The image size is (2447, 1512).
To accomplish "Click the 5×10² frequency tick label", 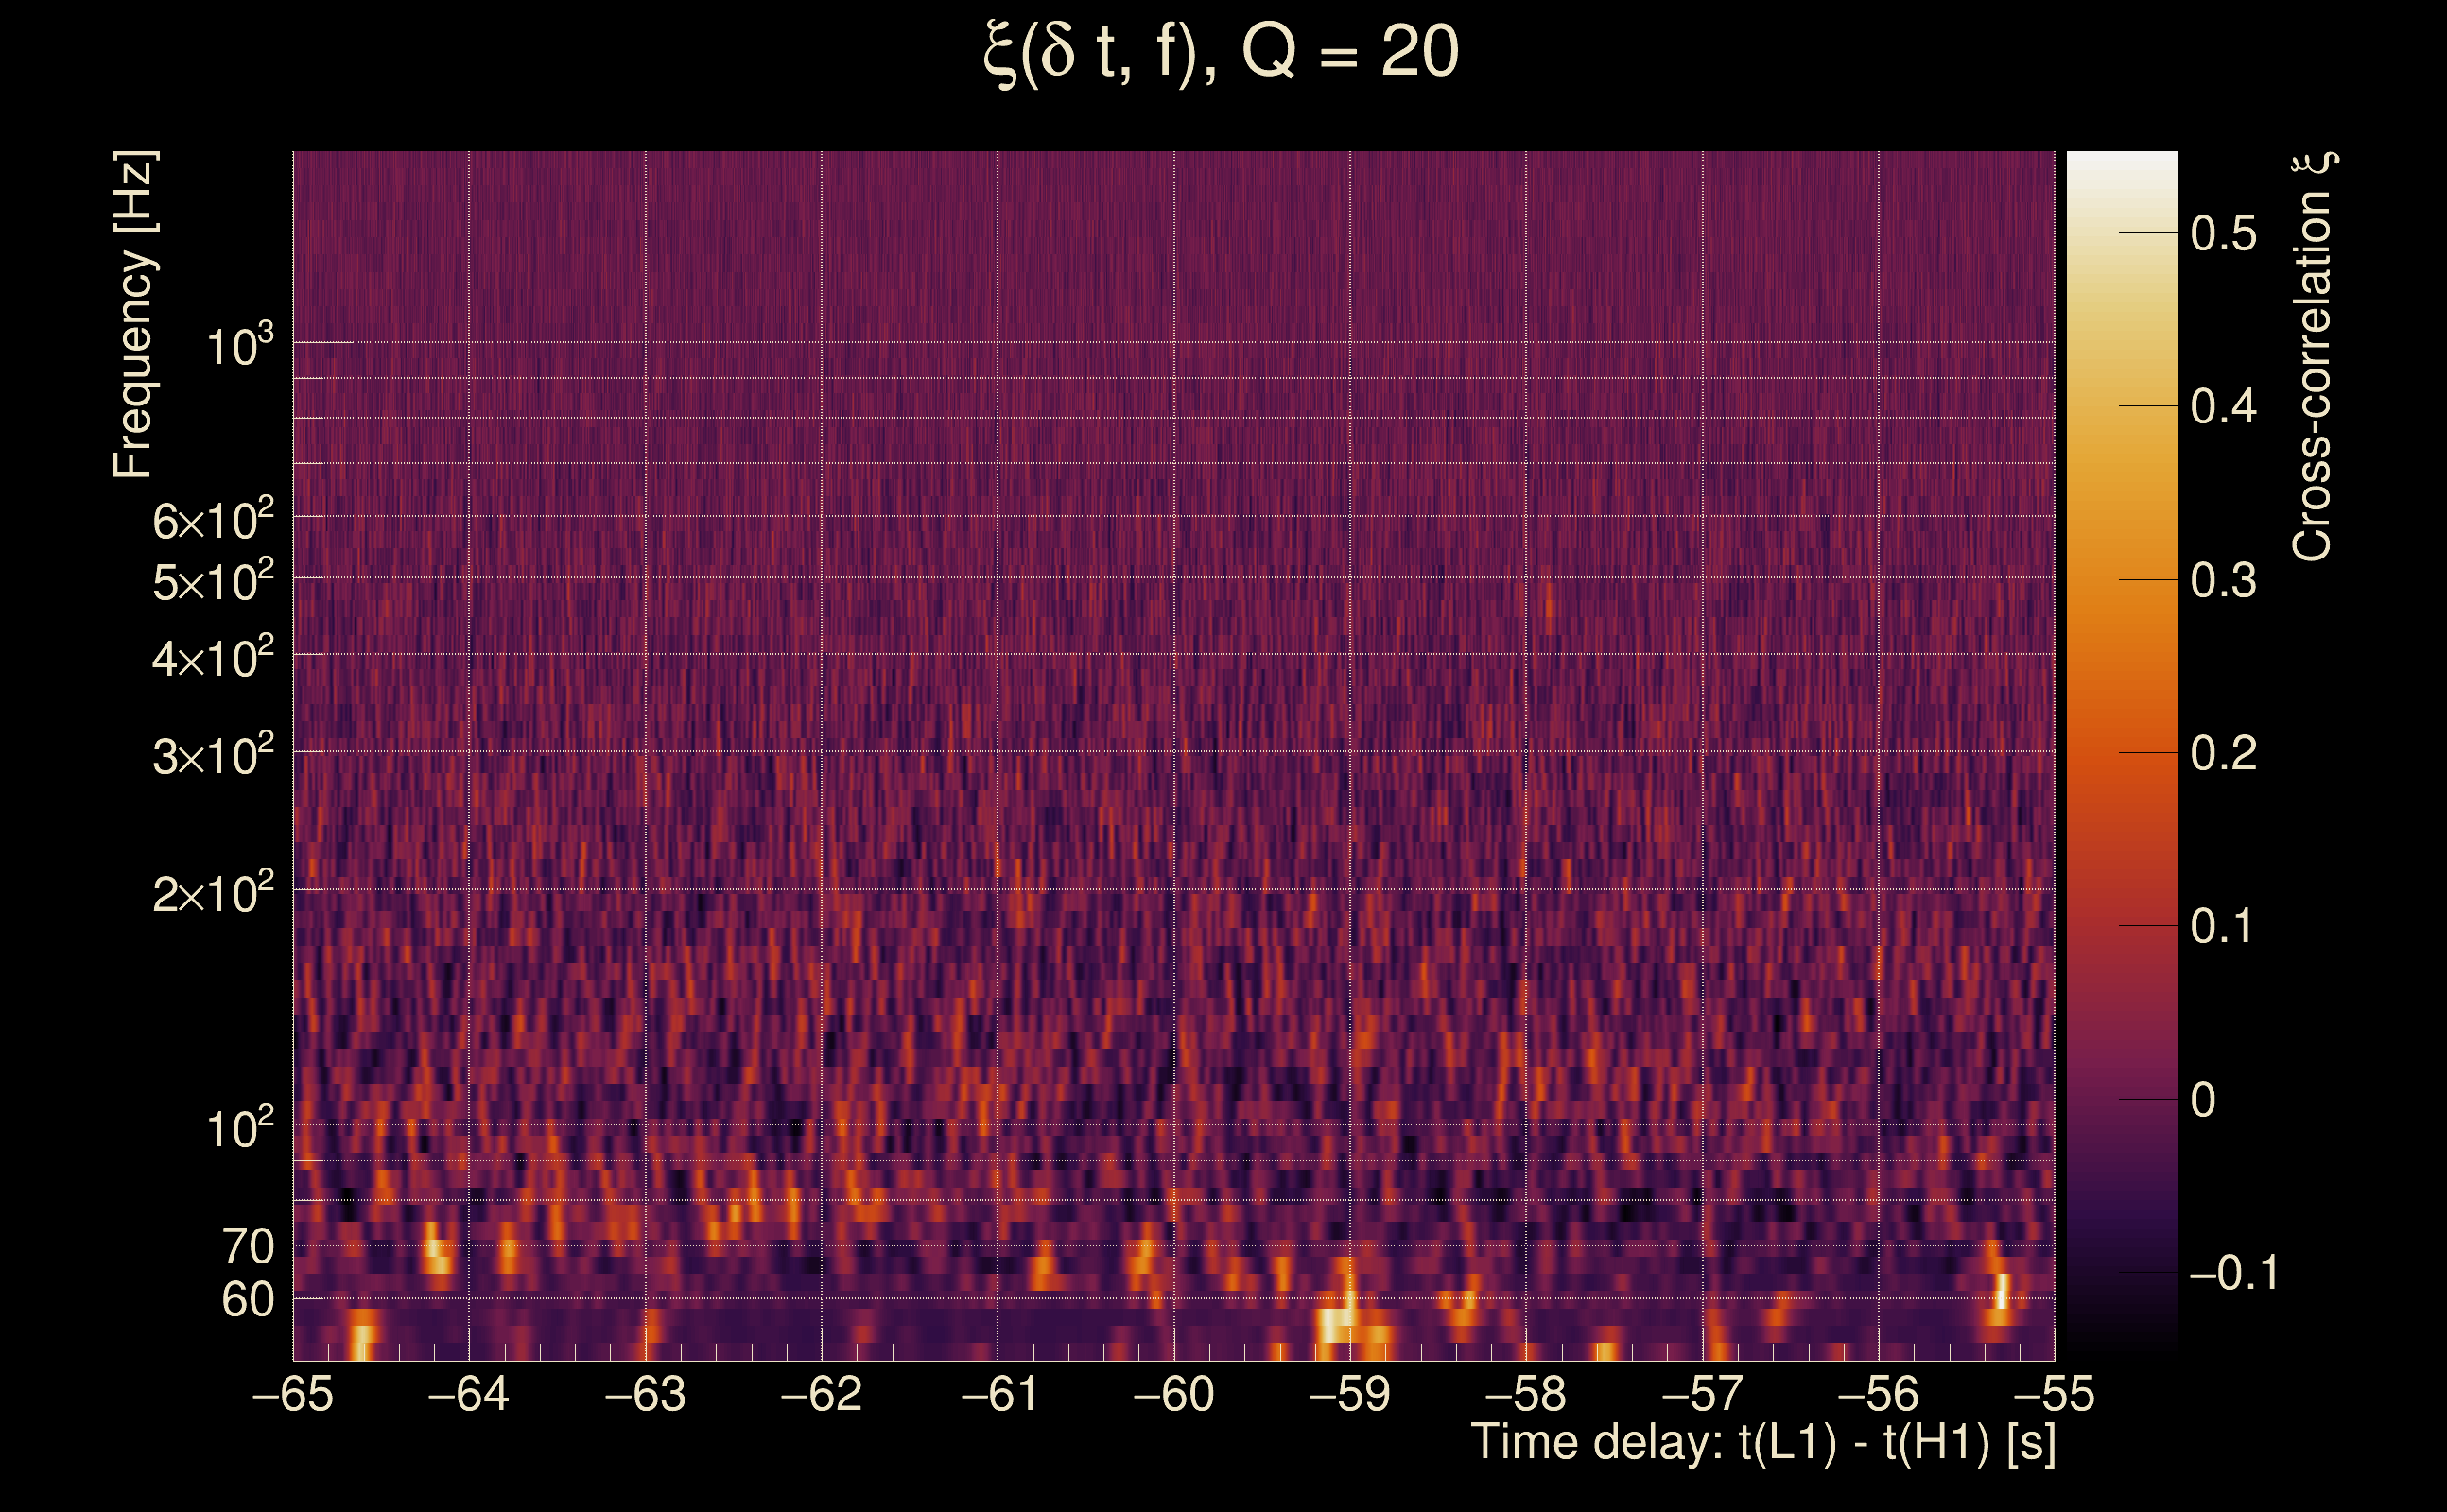I will click(212, 581).
